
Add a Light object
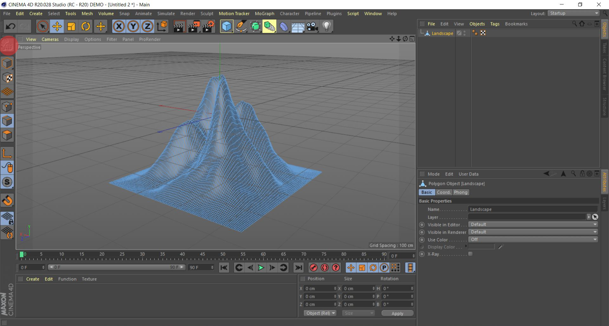(327, 26)
